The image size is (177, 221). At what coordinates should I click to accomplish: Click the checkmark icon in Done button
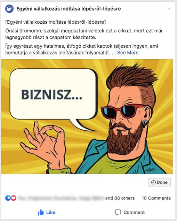tap(153, 182)
